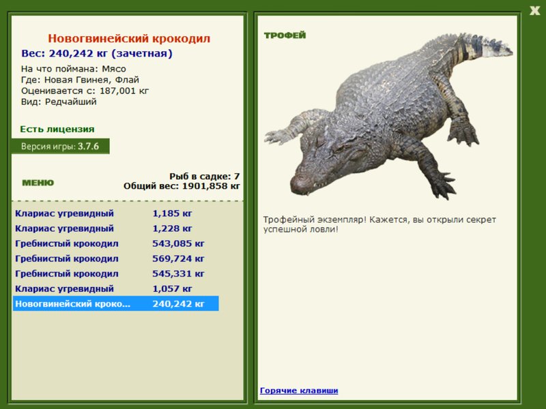This screenshot has height=409, width=546.
Task: Click the Есть лицензия label
Action: [x=57, y=129]
